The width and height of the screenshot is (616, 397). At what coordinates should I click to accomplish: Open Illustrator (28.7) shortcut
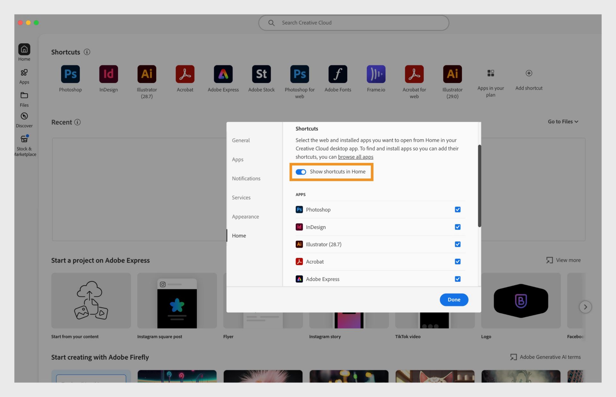pos(147,74)
